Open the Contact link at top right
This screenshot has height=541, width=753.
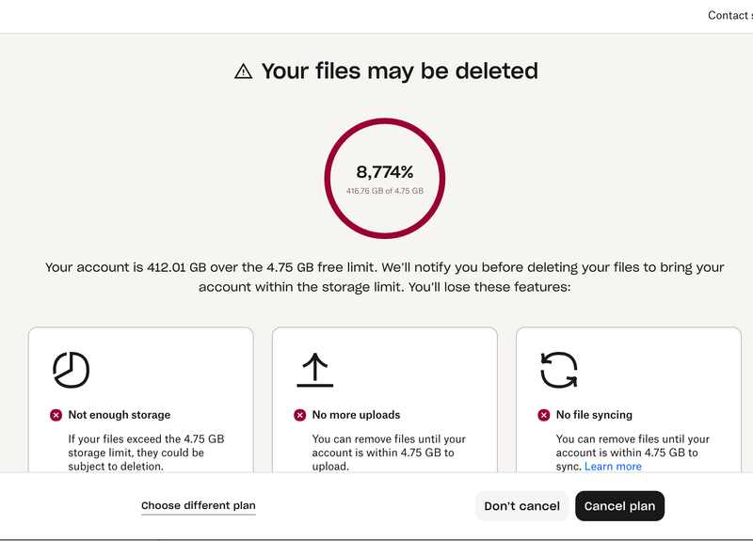pyautogui.click(x=729, y=15)
